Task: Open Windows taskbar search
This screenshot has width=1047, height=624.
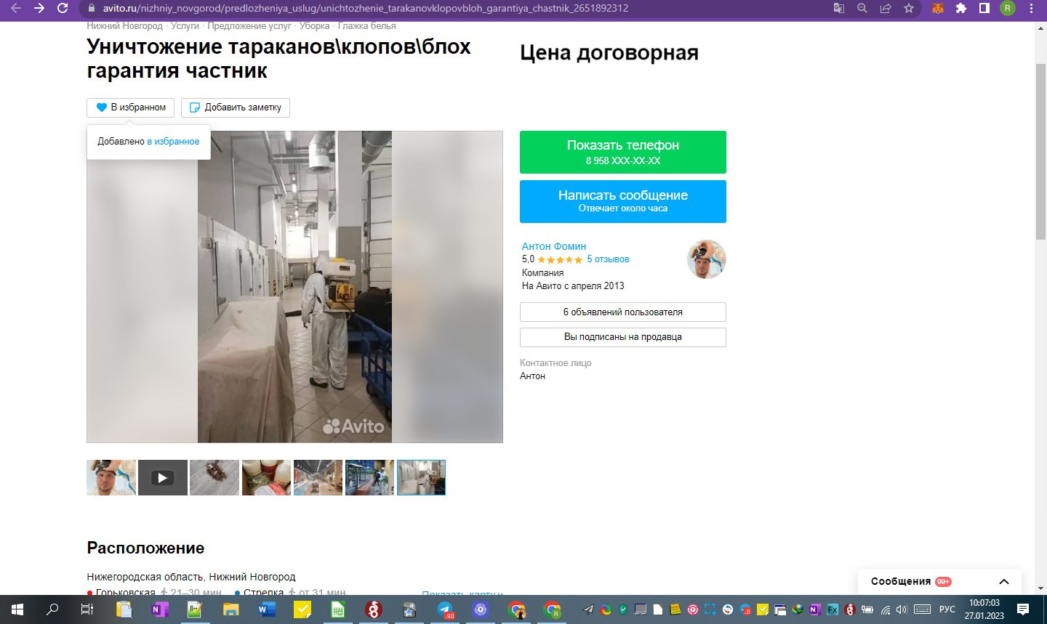Action: [x=52, y=609]
